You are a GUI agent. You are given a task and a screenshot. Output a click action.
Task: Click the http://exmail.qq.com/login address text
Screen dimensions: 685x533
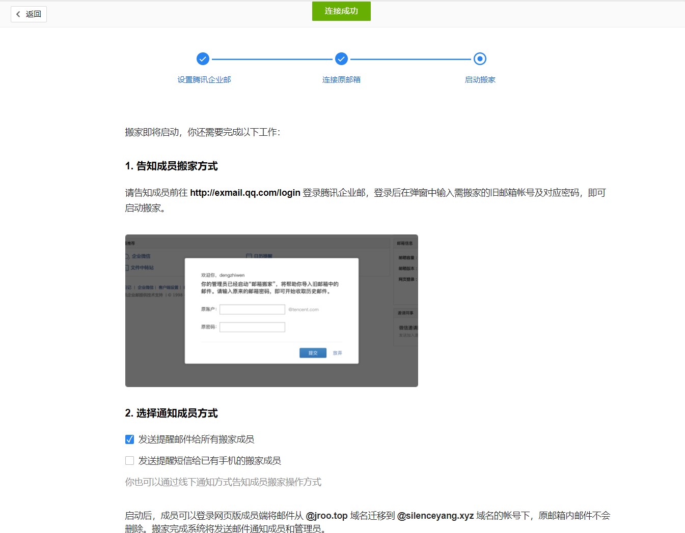[245, 193]
